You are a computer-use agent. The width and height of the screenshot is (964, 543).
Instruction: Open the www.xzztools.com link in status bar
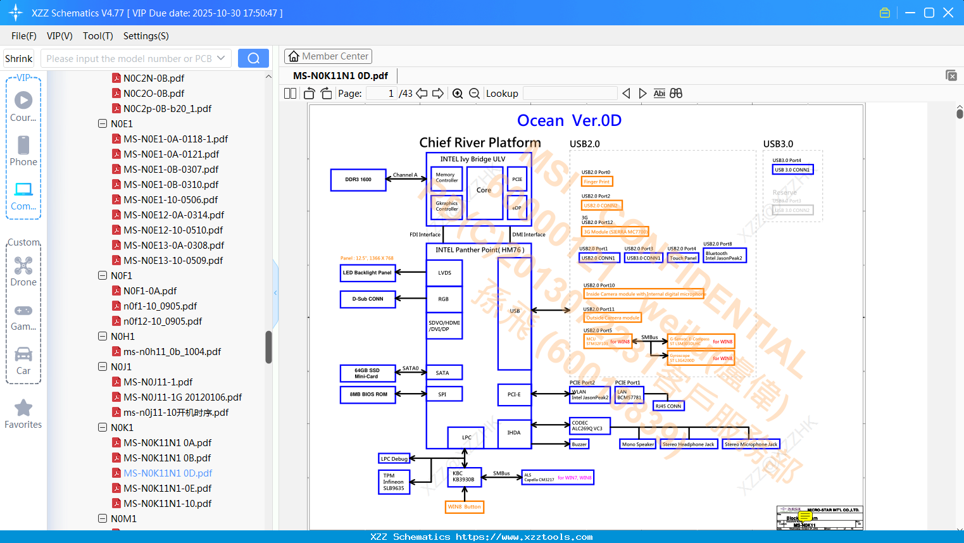pyautogui.click(x=524, y=537)
